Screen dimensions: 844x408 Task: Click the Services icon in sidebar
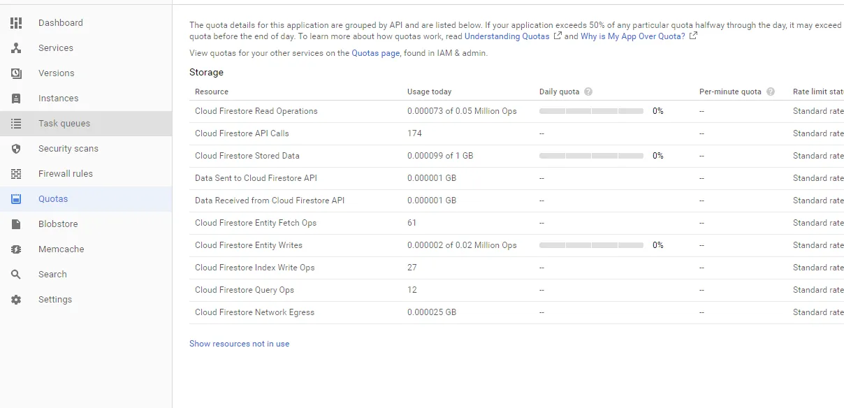tap(16, 48)
